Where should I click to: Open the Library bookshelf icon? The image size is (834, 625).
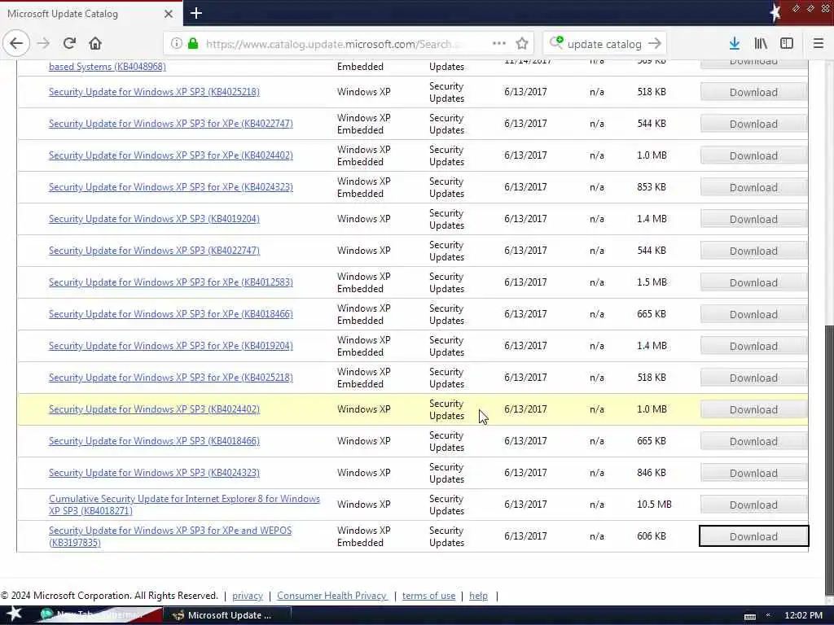point(761,44)
